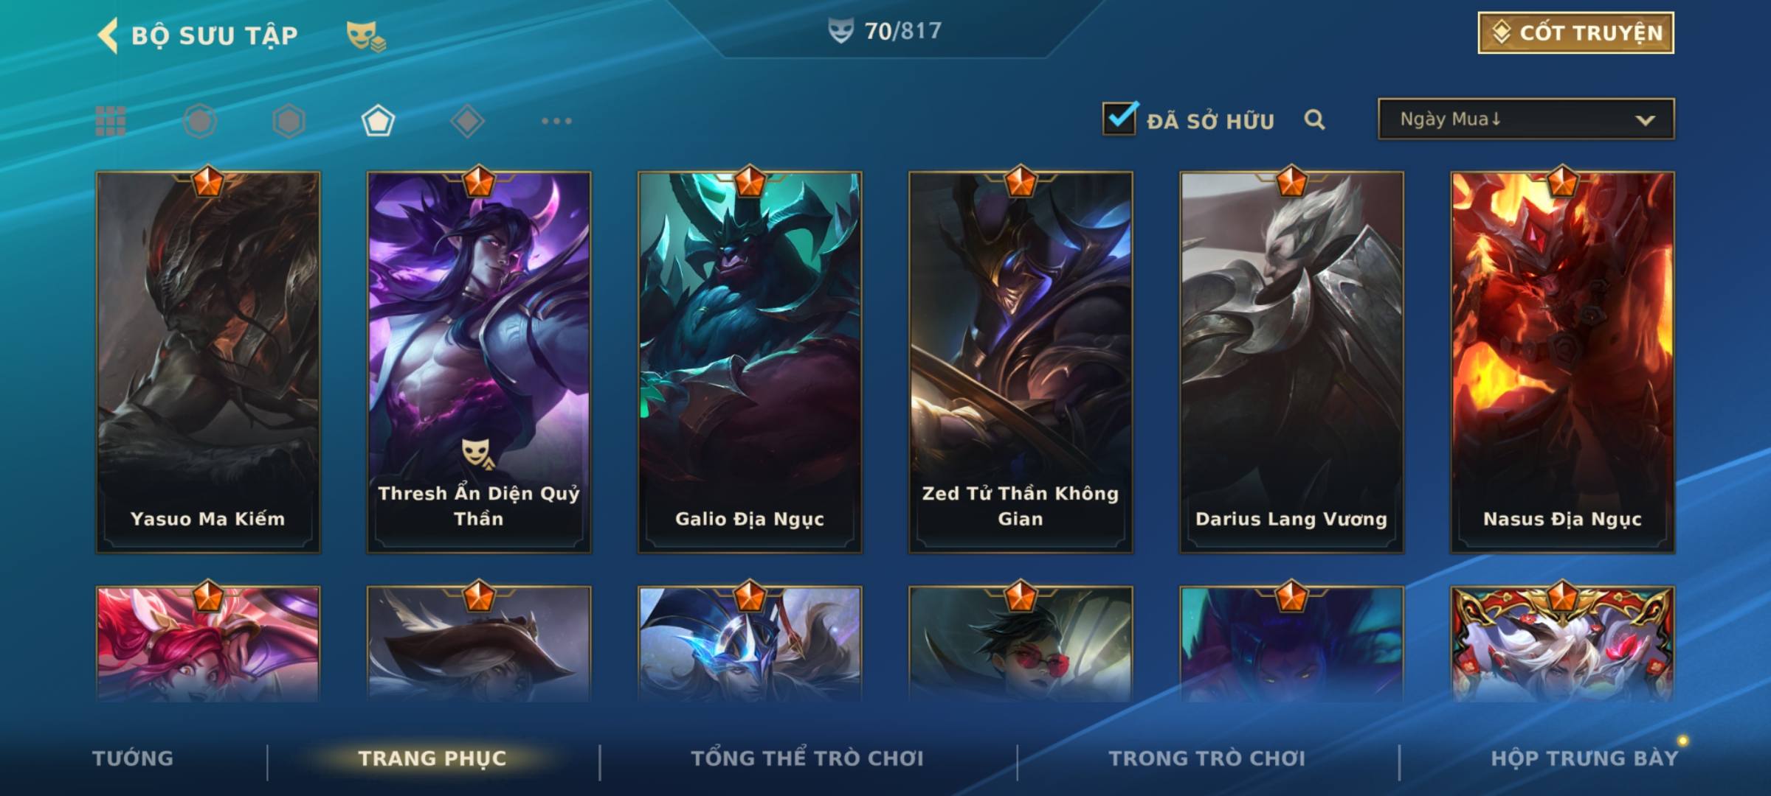The image size is (1771, 796).
Task: Switch to Tổng Thể Trò Chơi tab
Action: [x=807, y=758]
